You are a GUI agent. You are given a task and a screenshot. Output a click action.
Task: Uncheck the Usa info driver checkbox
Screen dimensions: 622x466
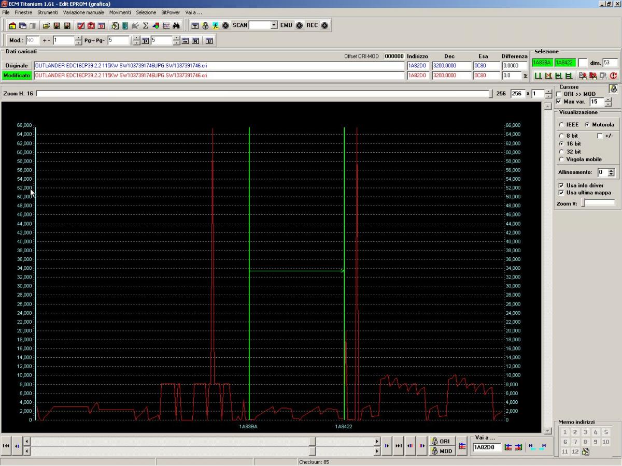(561, 185)
